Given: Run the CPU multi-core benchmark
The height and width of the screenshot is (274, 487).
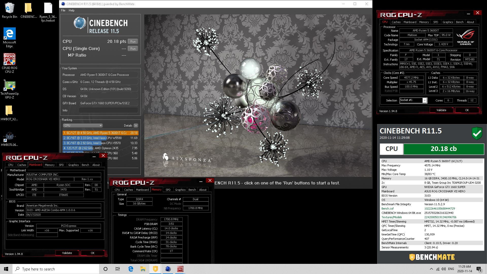Looking at the screenshot, I should (x=133, y=41).
